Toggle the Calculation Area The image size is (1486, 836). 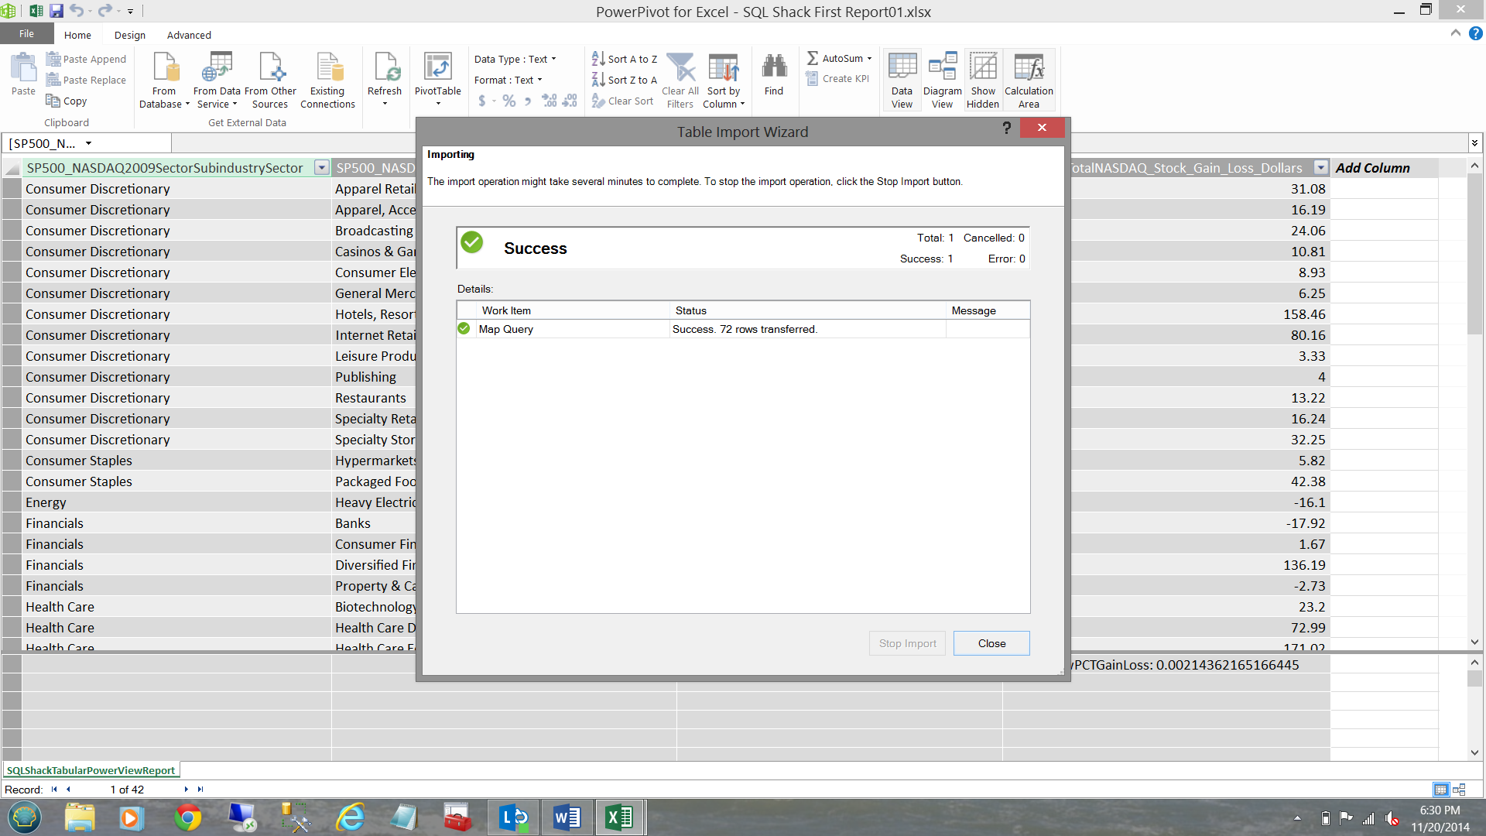[x=1029, y=70]
